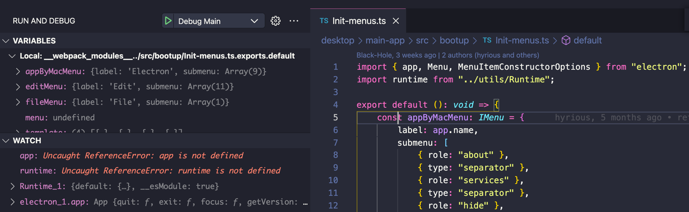
Task: Click the TS icon on the Init-menus.ts tab
Action: click(323, 21)
